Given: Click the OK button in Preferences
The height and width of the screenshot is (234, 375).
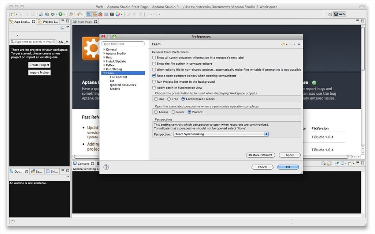Looking at the screenshot, I should tap(288, 167).
